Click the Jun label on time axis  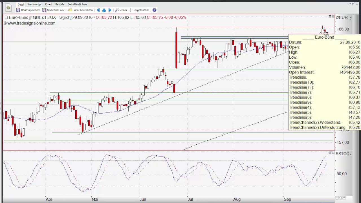click(x=143, y=199)
